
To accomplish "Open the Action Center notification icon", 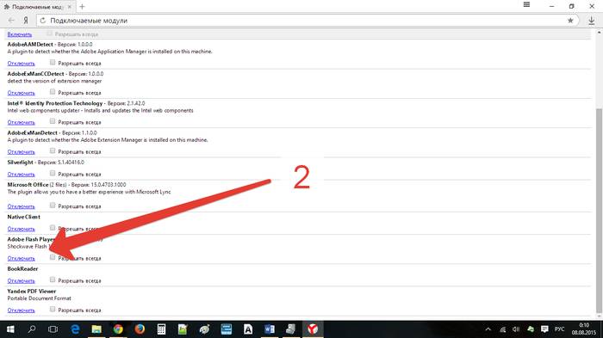I will click(x=544, y=329).
